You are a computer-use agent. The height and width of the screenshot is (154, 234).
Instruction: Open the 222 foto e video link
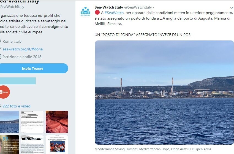pos(17,106)
